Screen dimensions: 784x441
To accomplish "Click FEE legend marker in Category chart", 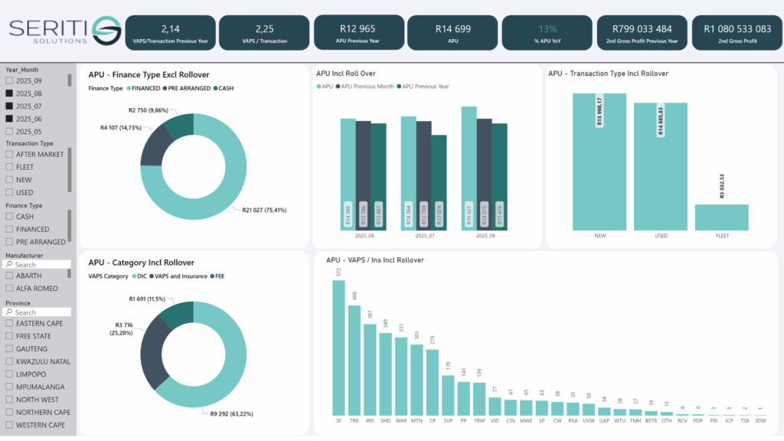I will 213,276.
